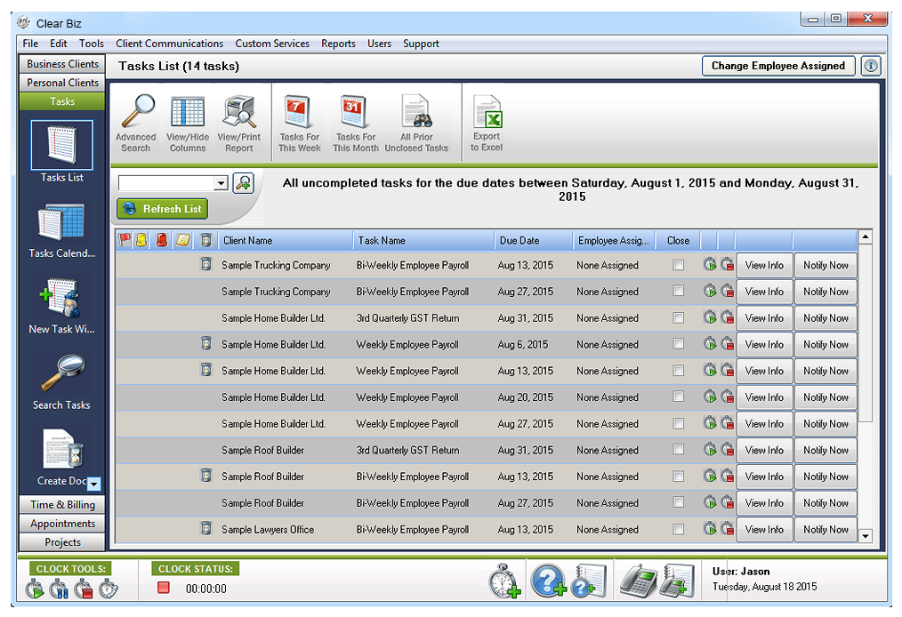Click Change Employee Assigned

(777, 65)
